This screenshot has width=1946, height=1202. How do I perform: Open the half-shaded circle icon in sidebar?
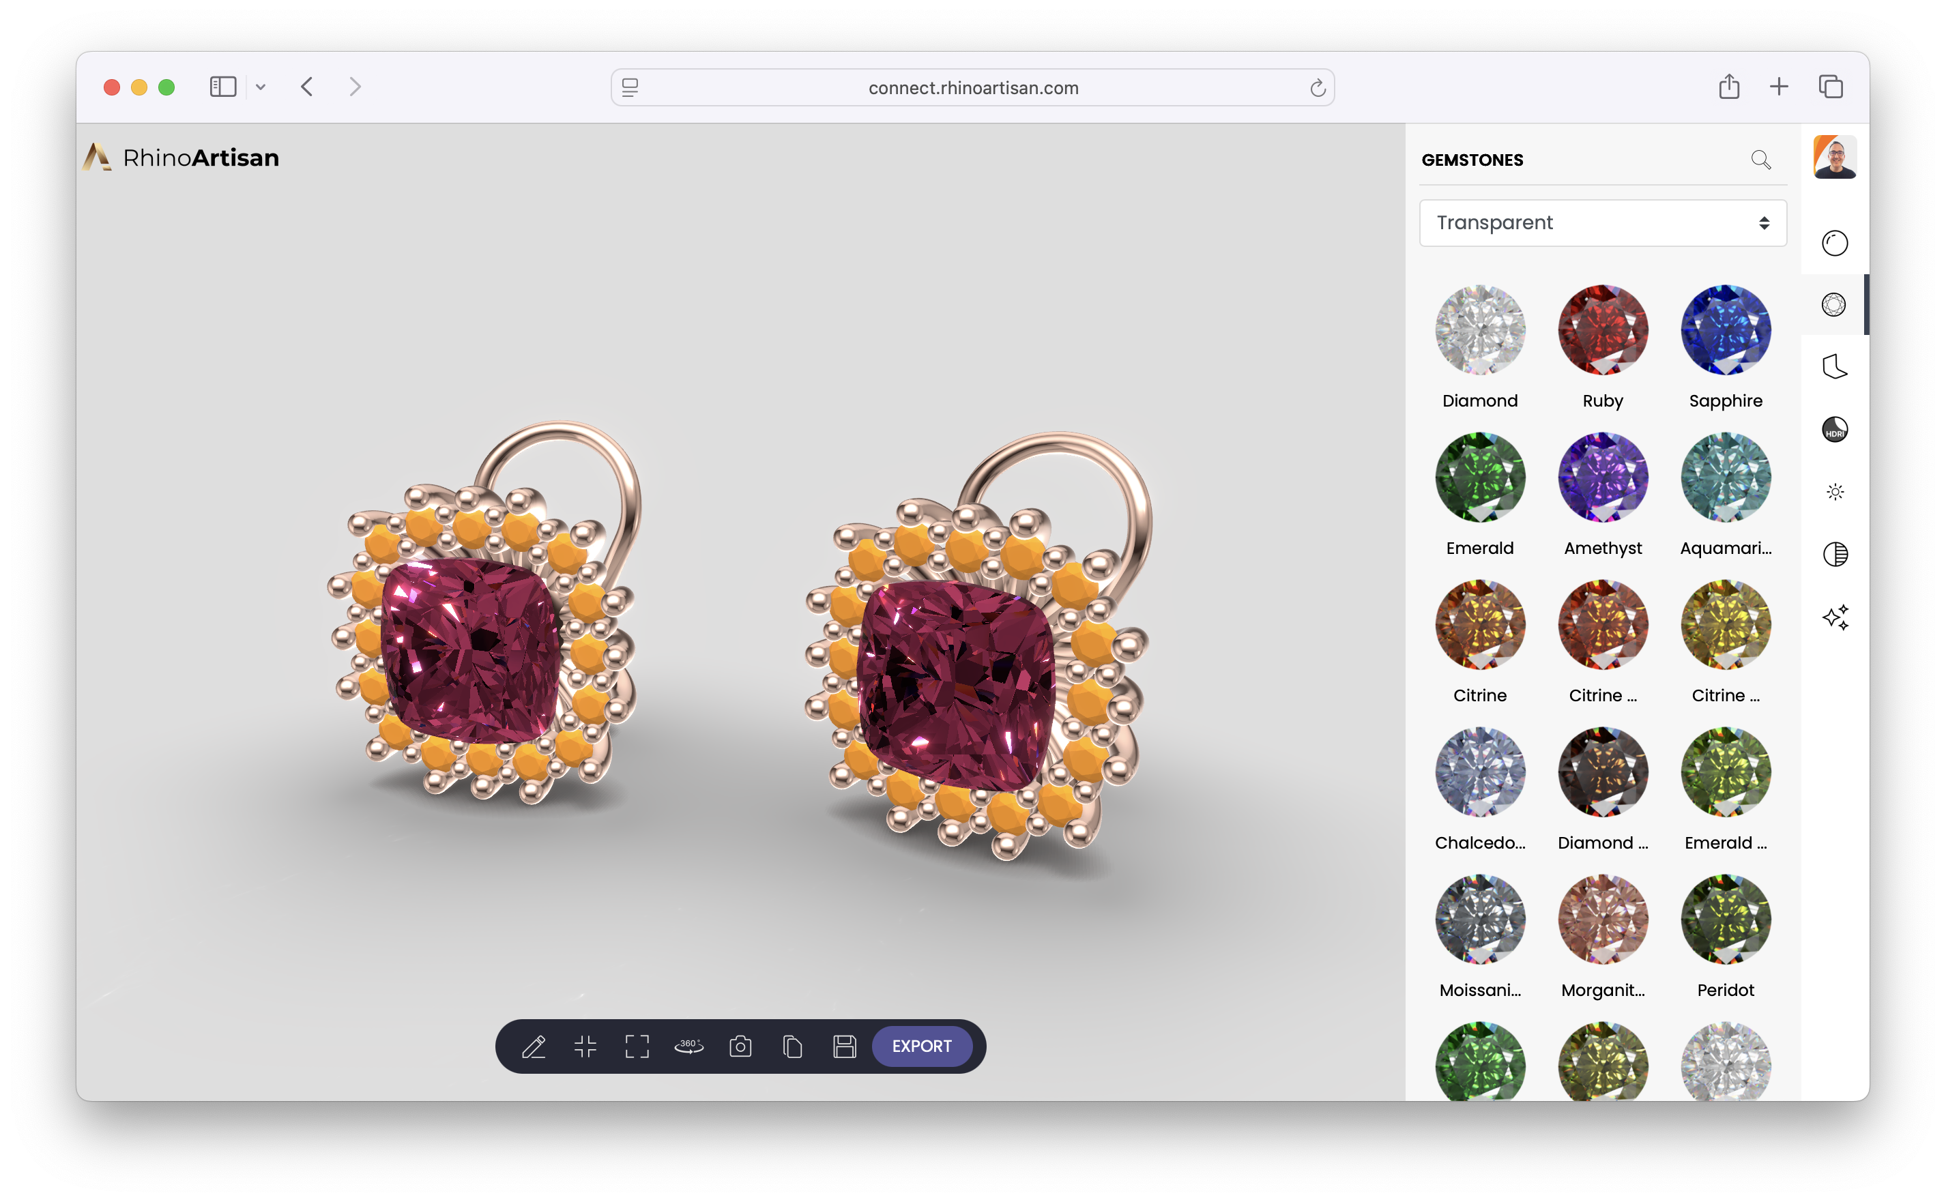tap(1834, 554)
